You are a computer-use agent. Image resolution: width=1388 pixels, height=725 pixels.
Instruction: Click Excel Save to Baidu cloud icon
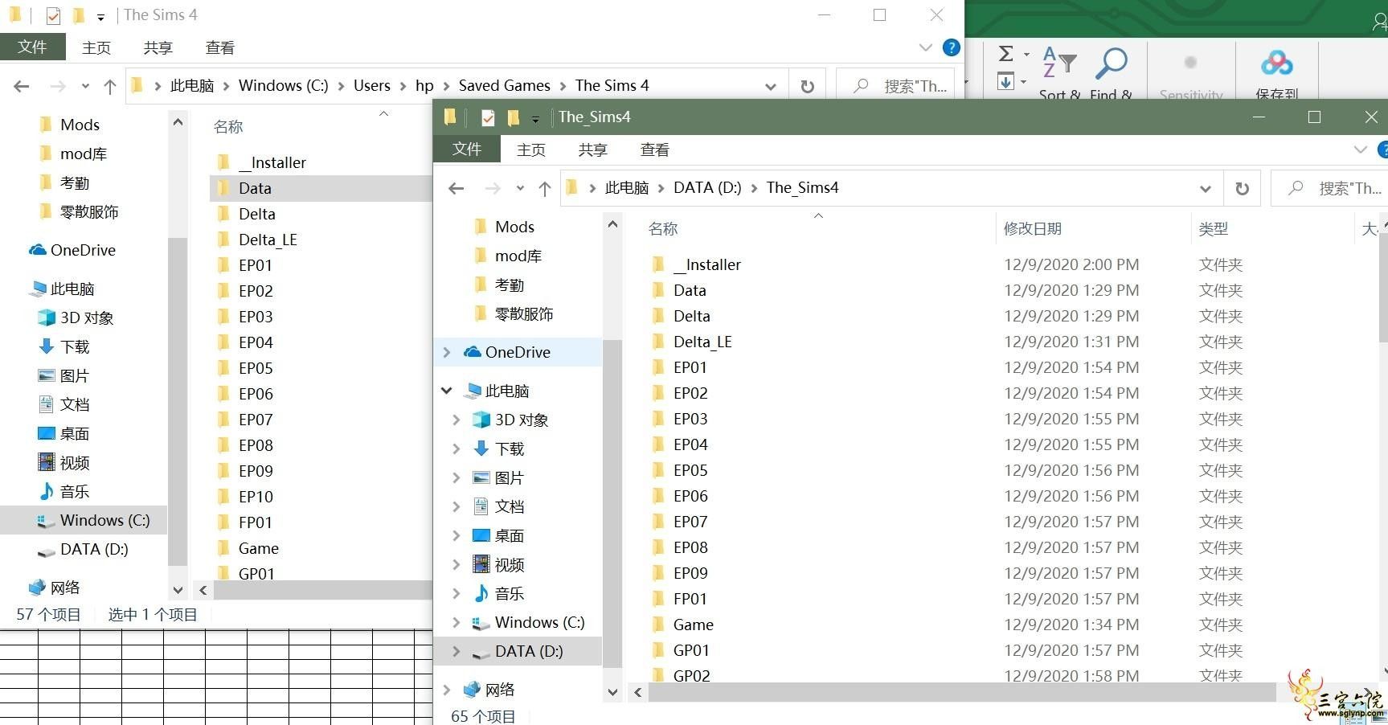1277,63
